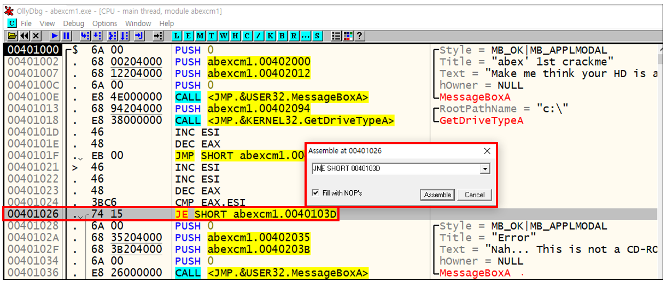The image size is (667, 282).
Task: Click hex bytes 74 15 at 00401026
Action: coord(107,214)
